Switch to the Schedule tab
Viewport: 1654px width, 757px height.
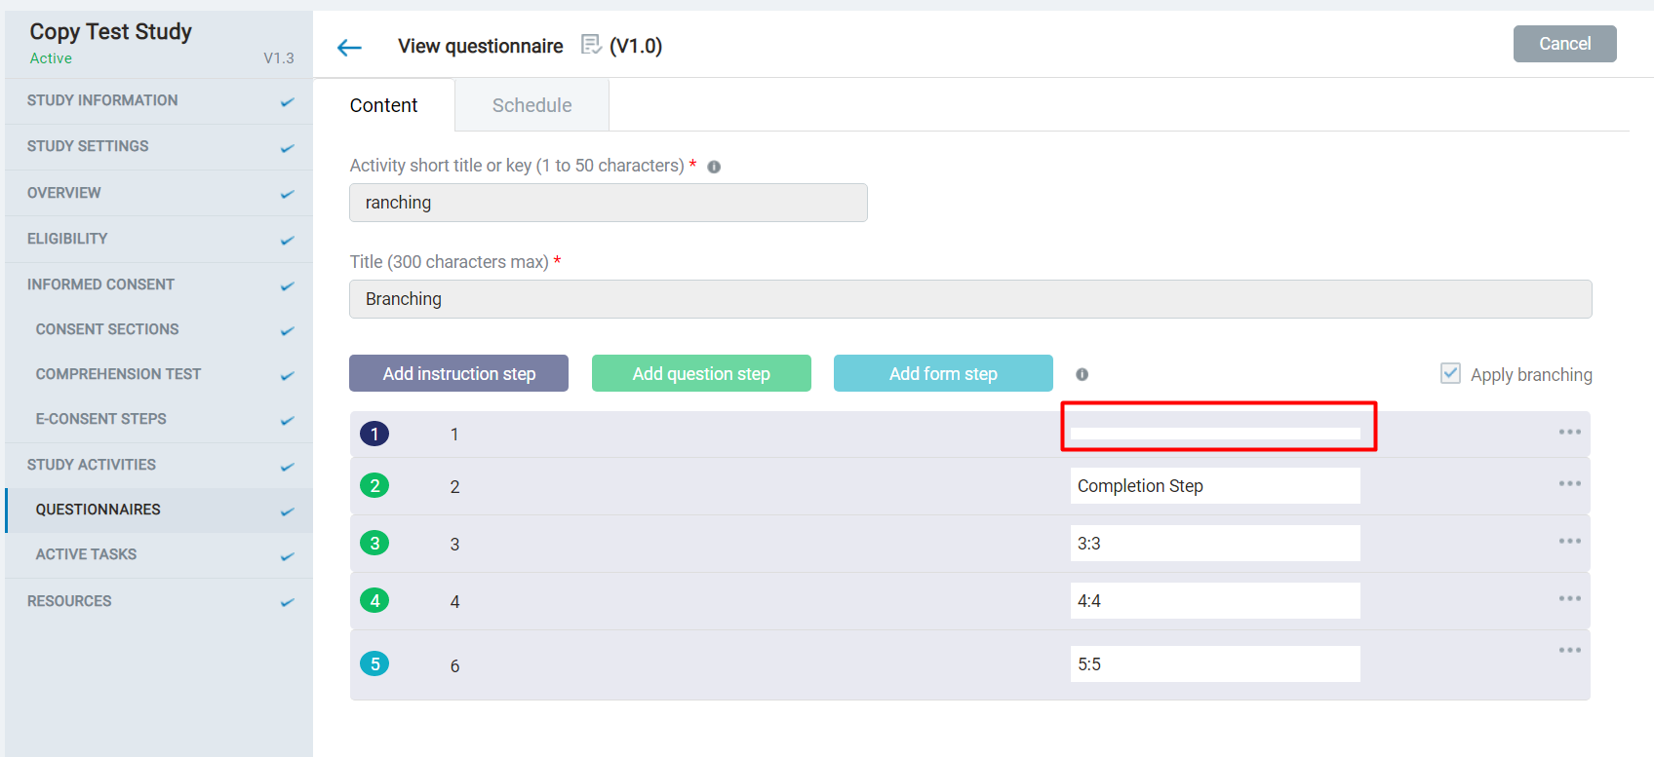(532, 104)
